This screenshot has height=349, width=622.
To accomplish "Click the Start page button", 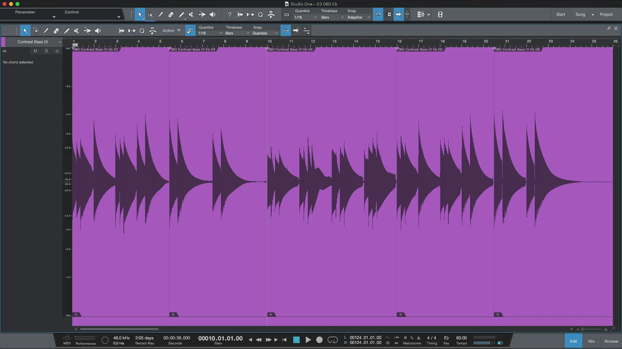I will (x=560, y=14).
